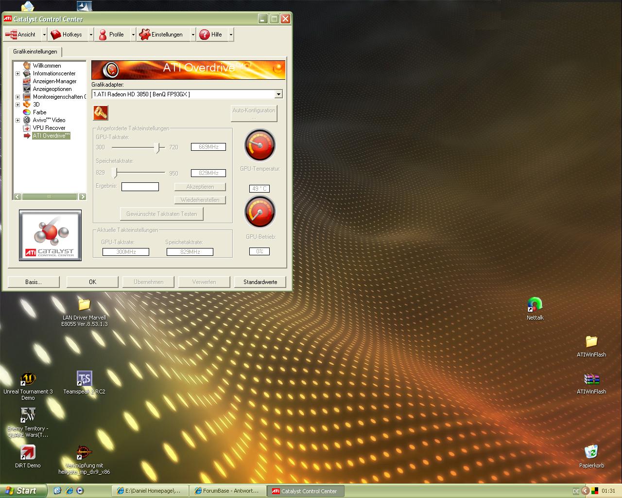Click the tree panel horizontal scrollbar
Viewport: 622px width, 498px height.
tap(49, 196)
